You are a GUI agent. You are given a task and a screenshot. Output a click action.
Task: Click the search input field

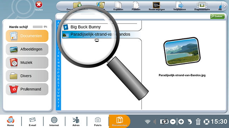click(x=133, y=16)
